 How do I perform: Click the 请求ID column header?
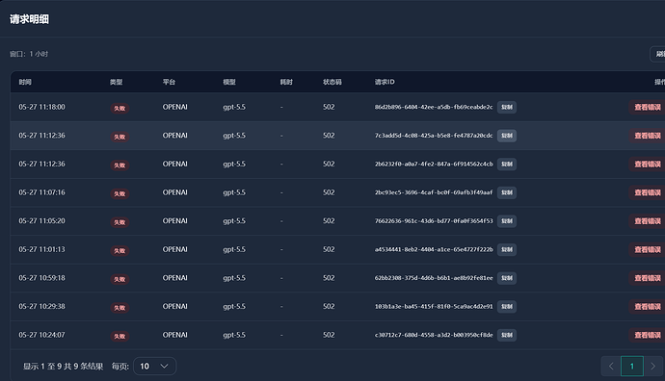click(x=385, y=82)
